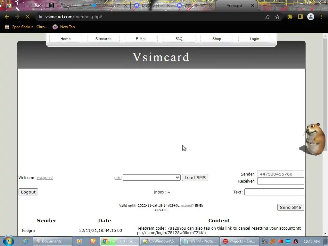Open the media player taskbar icon
This screenshot has width=328, height=246.
click(79, 241)
